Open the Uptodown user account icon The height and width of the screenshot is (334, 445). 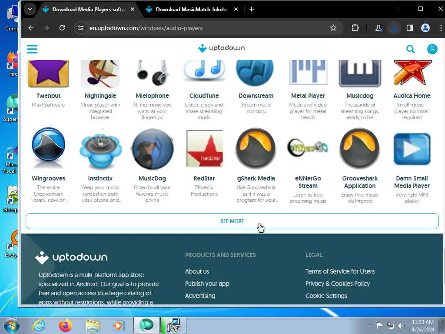pos(432,49)
